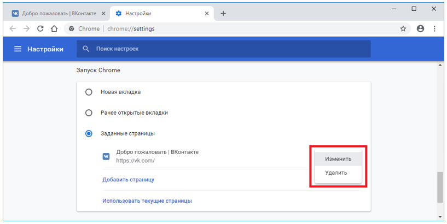Choose Изменить in the context menu
The height and width of the screenshot is (224, 447).
click(338, 159)
